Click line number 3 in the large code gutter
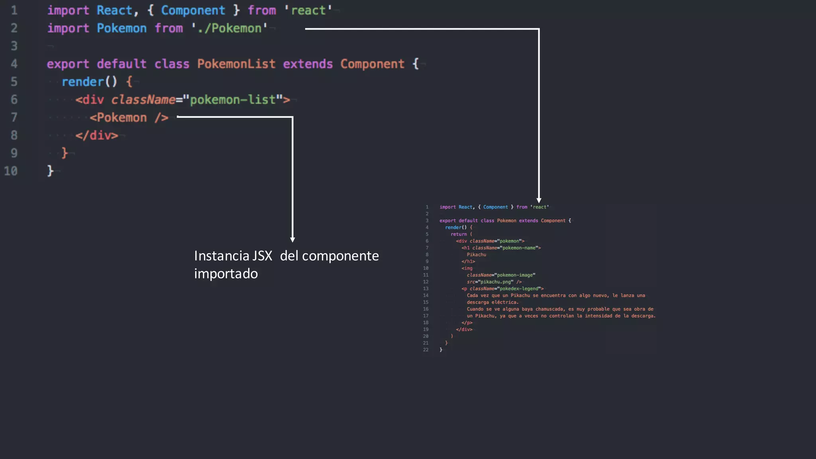The height and width of the screenshot is (459, 816). coord(14,46)
